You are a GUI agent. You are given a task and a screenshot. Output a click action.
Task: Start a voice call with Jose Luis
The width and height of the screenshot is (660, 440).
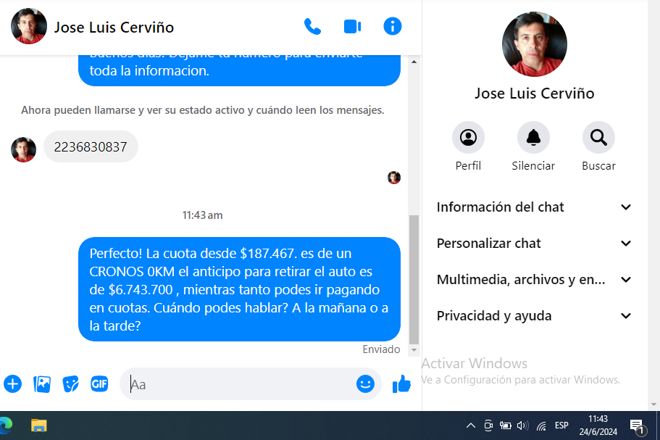pos(312,27)
